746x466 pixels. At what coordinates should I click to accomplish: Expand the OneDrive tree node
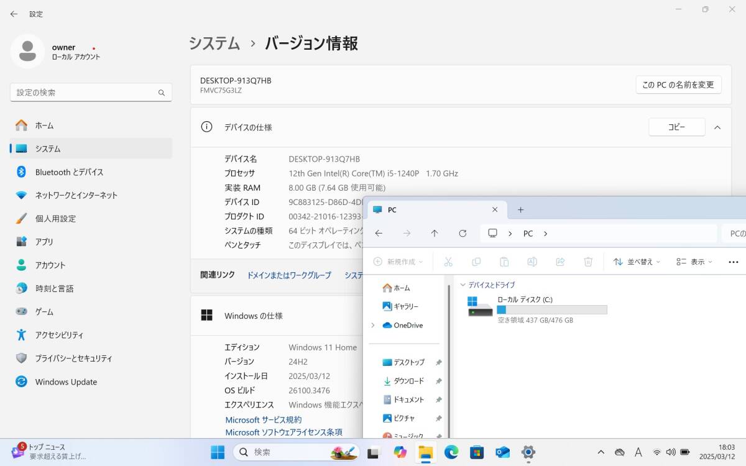[373, 326]
